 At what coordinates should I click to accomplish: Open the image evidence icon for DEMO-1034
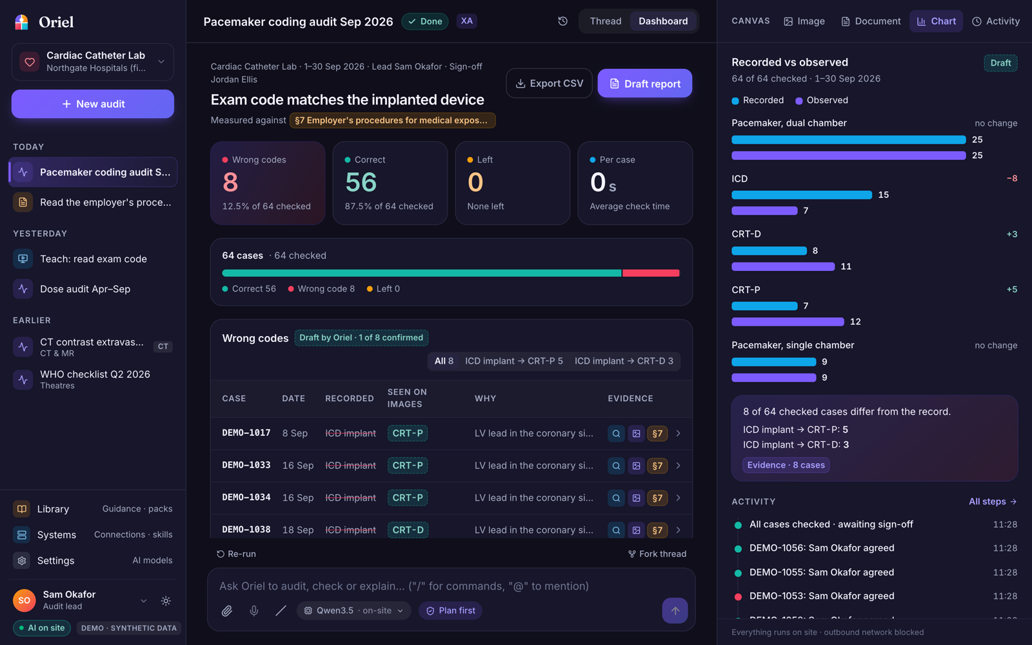tap(636, 498)
